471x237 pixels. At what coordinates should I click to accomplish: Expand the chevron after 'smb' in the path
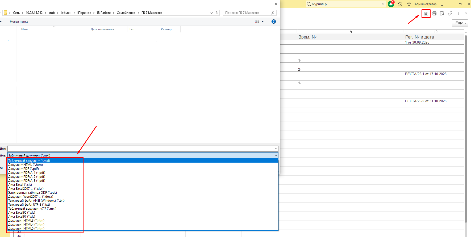click(58, 13)
